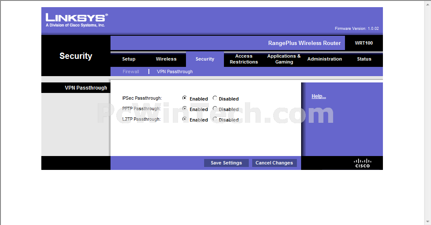Click the L2TP Passthrough label

click(x=141, y=119)
